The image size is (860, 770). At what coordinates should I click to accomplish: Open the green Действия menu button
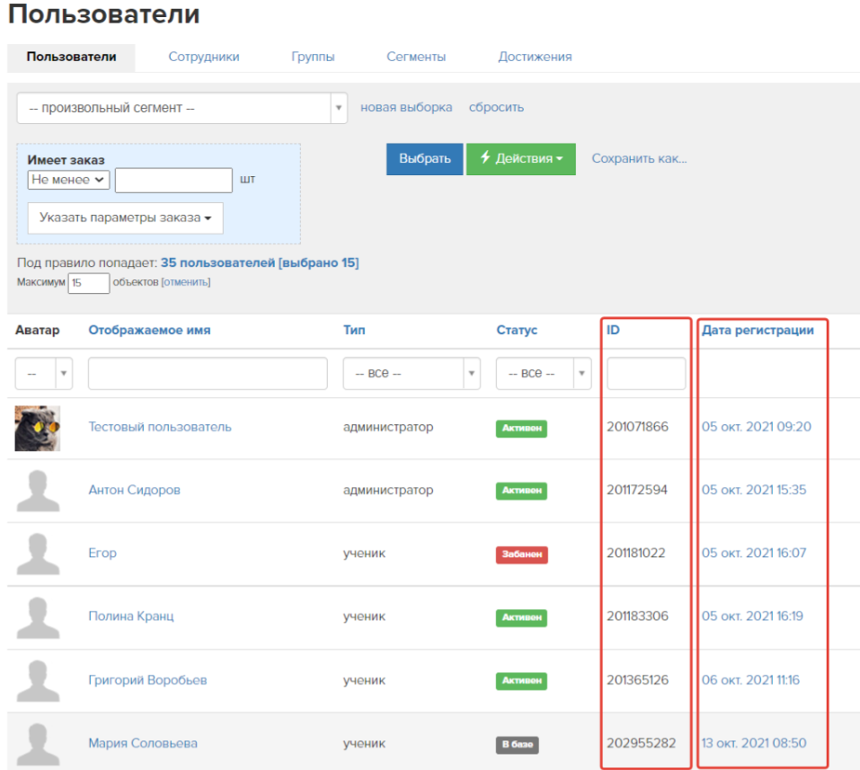tap(520, 159)
